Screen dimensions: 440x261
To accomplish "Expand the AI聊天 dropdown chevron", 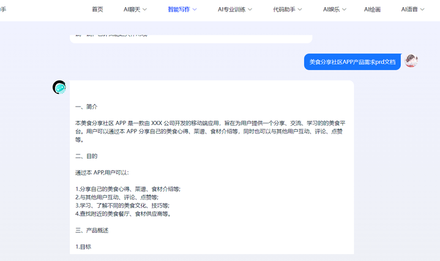I will [144, 10].
